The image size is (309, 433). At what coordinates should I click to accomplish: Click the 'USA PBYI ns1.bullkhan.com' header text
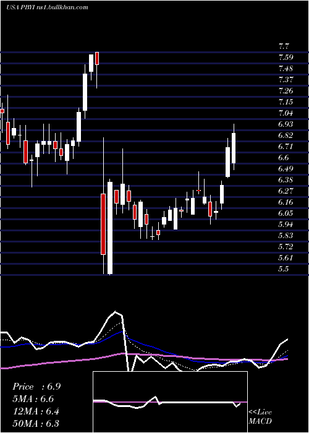[47, 7]
